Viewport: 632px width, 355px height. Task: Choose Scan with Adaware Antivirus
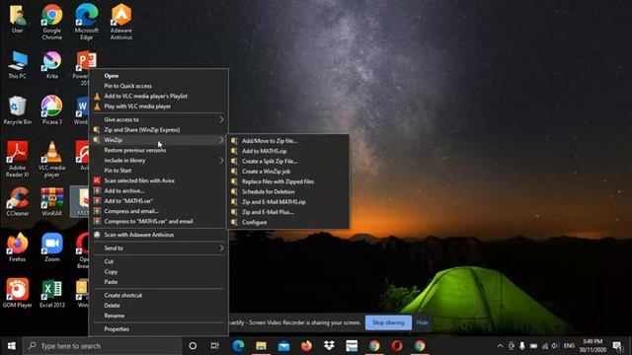point(159,235)
